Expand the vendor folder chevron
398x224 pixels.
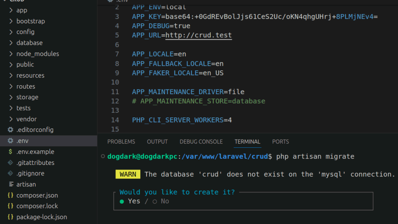tap(11, 119)
